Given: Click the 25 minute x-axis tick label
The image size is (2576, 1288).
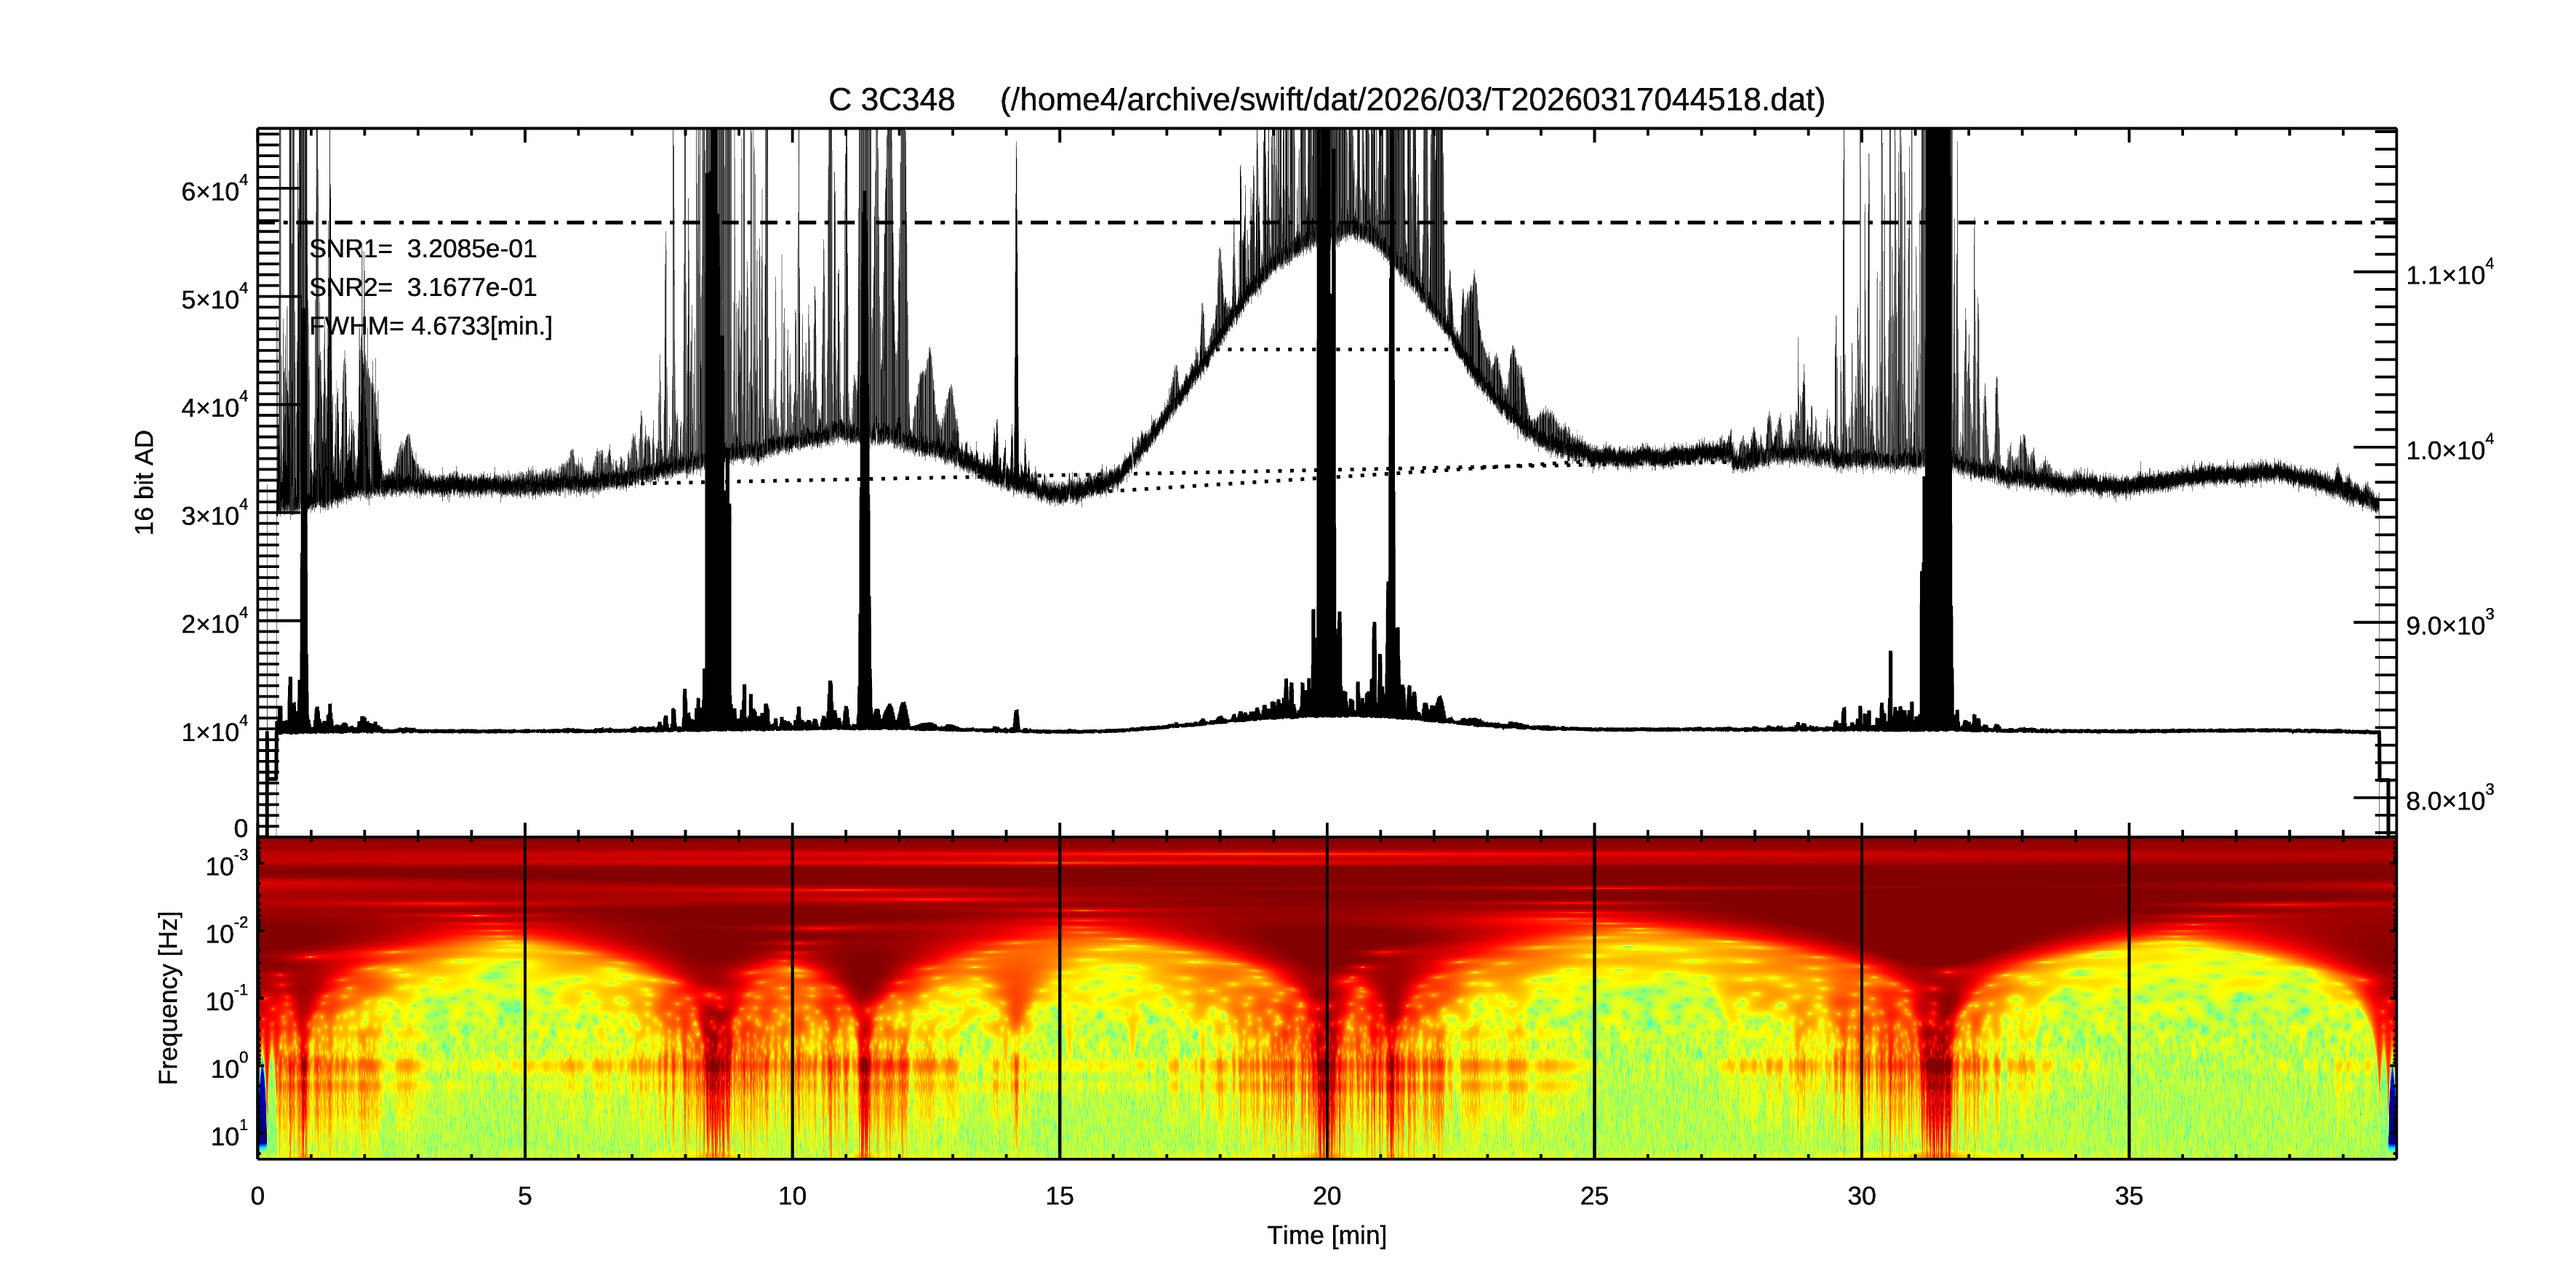Looking at the screenshot, I should click(1594, 1196).
